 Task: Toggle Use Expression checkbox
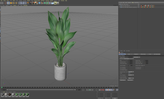(x=144, y=67)
